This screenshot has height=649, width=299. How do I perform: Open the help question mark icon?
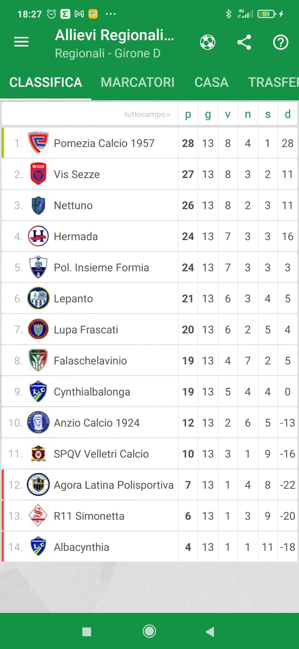(280, 42)
